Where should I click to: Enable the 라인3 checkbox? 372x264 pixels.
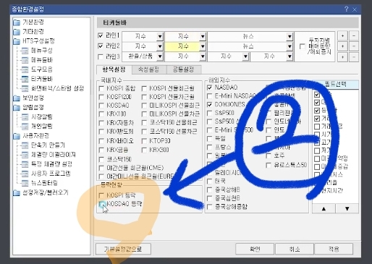coord(101,56)
